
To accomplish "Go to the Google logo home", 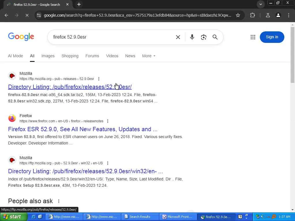I will point(21,37).
